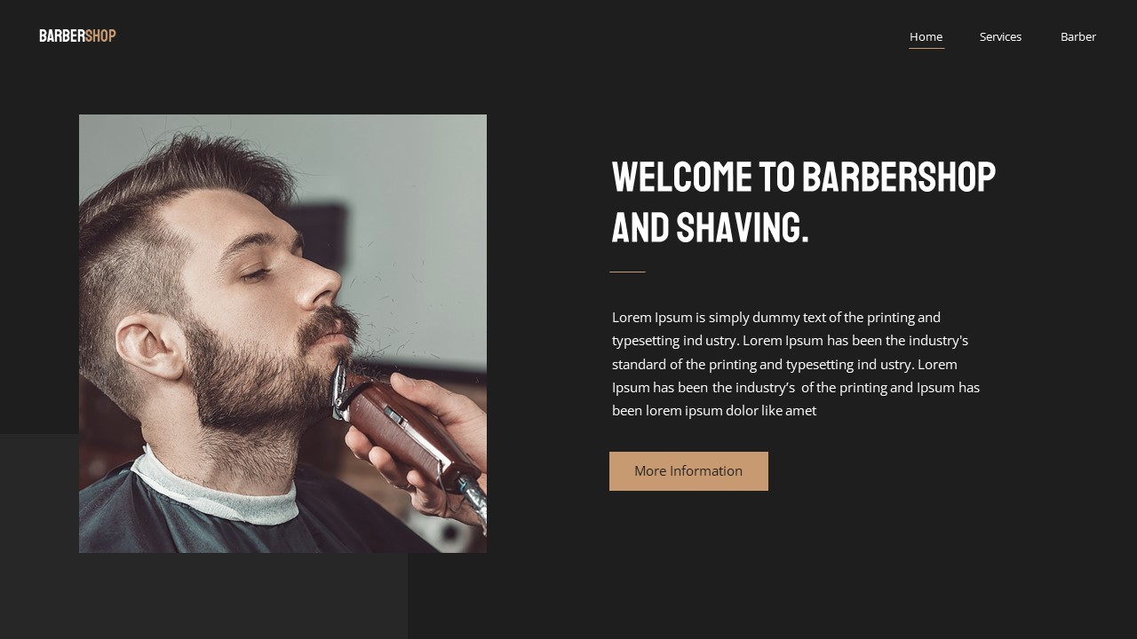Click the BARBERSHOP logo
1137x639 pixels.
click(x=77, y=35)
